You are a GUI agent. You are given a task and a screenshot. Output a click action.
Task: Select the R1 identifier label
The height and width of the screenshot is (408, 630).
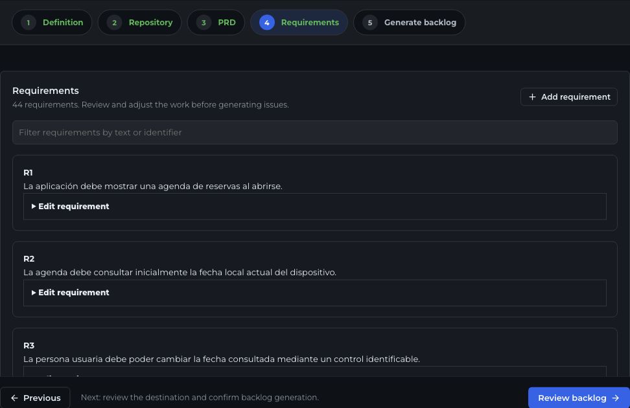click(28, 173)
